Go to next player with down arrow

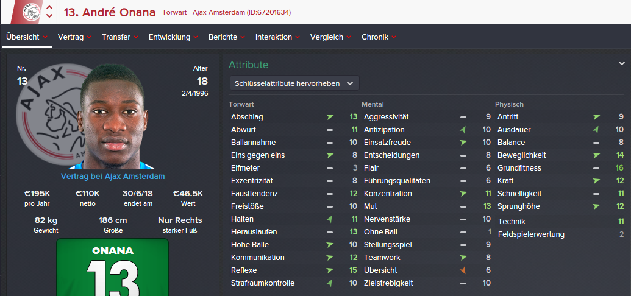[x=49, y=16]
